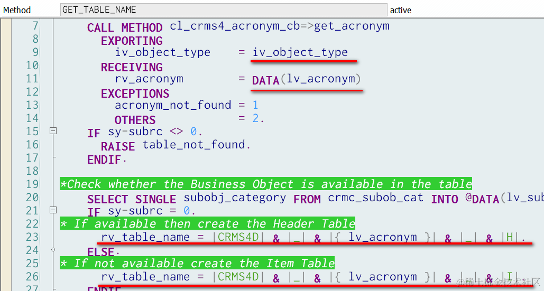Screen dimensions: 544x291
Task: Click line number 18 in gutter
Action: 32,171
